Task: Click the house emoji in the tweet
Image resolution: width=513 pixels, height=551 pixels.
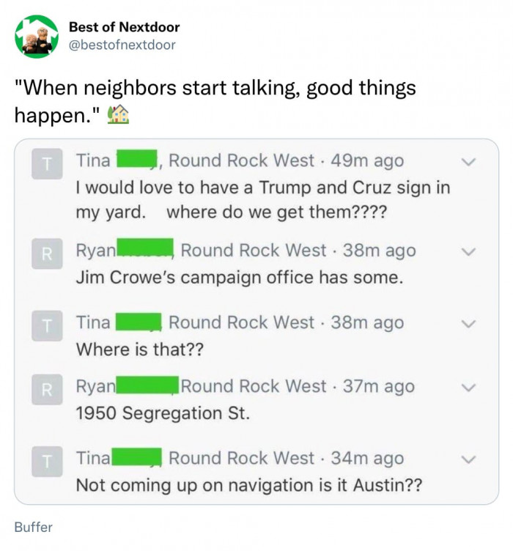Action: tap(118, 114)
